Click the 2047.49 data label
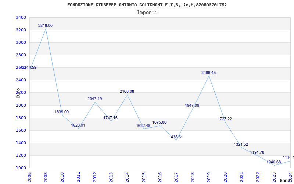Screen dimensions: 294x184 click(x=95, y=99)
